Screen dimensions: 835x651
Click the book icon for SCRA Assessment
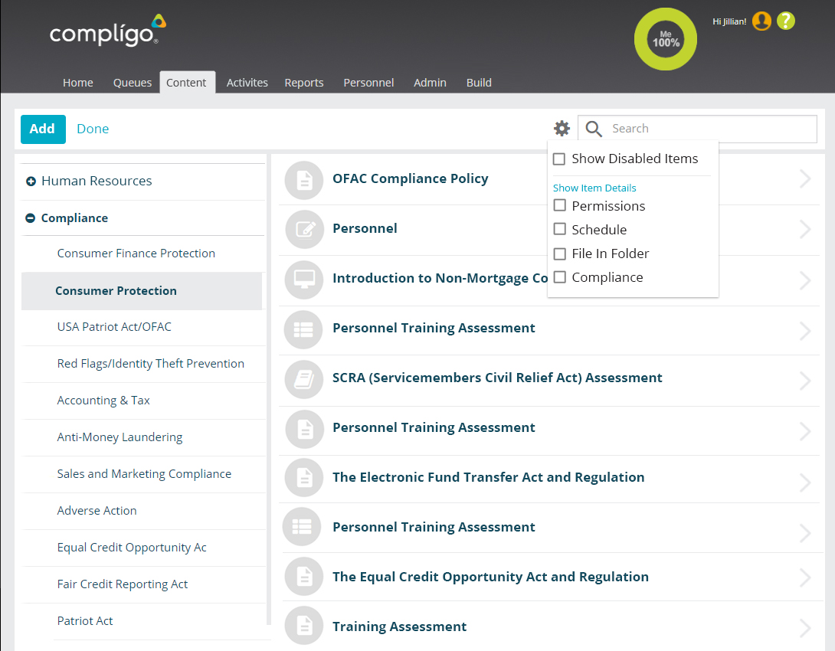(304, 379)
